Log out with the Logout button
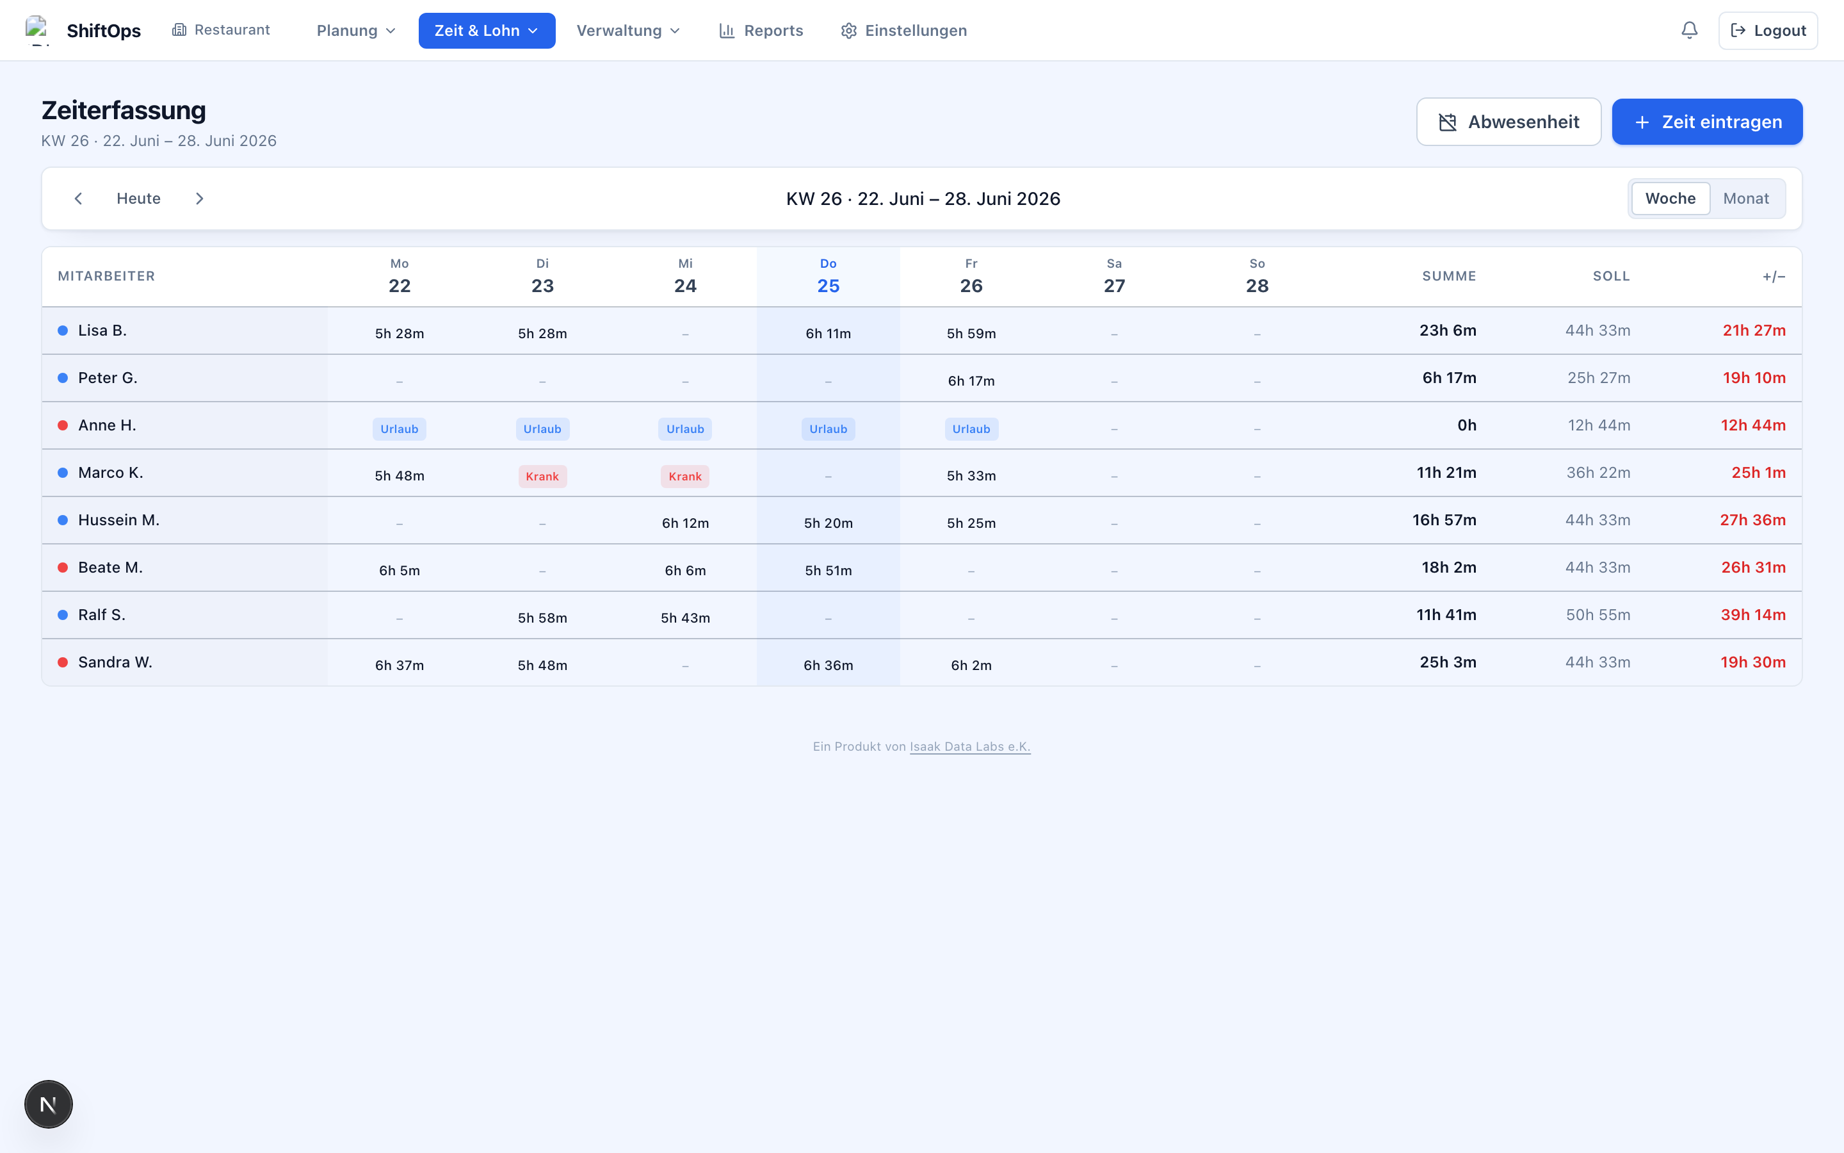Screen dimensions: 1844x1153 1768,31
